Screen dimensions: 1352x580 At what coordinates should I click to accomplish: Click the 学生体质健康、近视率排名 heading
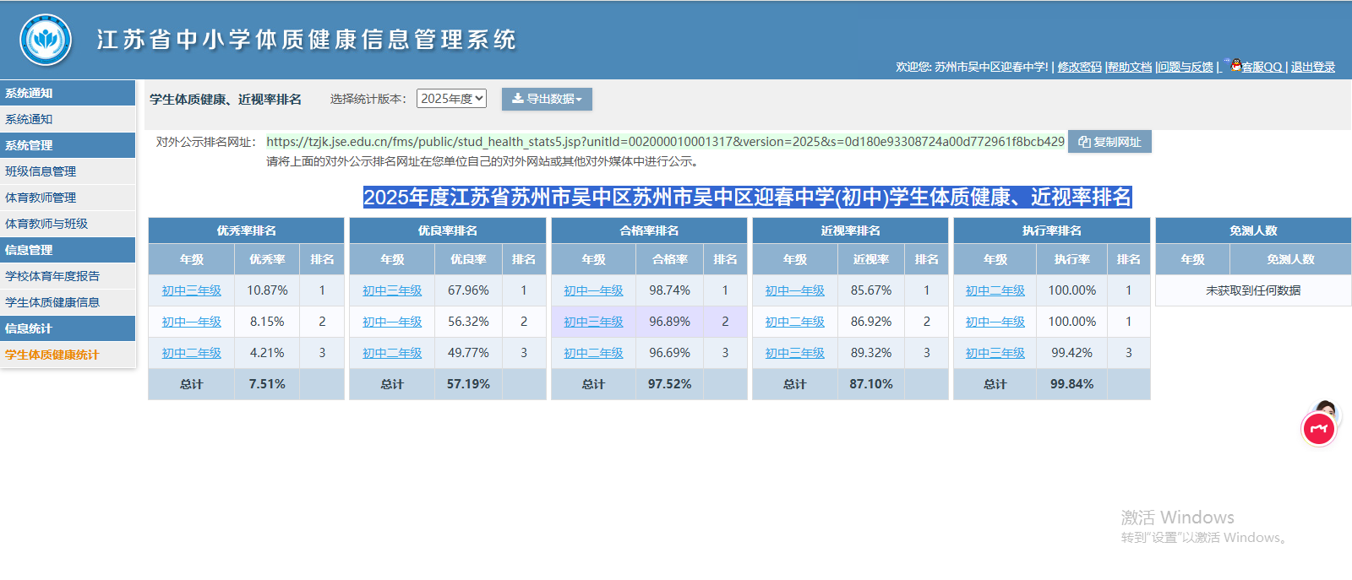[x=226, y=100]
